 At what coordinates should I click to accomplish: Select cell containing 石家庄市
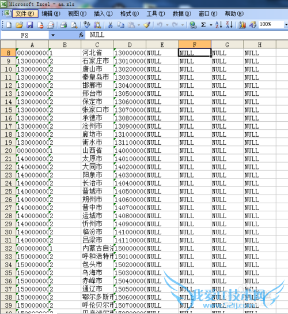click(97, 61)
